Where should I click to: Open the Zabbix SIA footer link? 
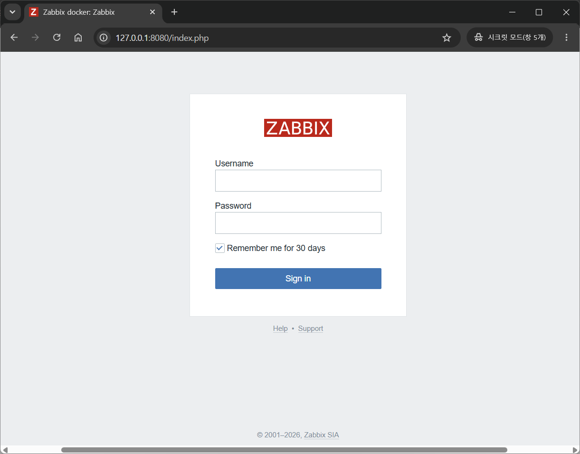(322, 435)
